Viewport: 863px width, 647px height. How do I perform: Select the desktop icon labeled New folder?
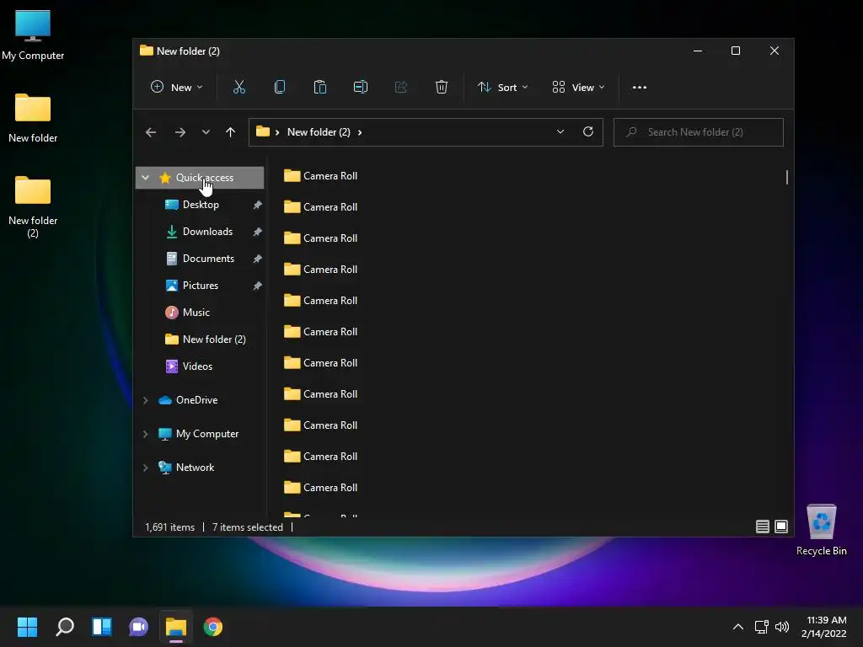click(x=33, y=117)
